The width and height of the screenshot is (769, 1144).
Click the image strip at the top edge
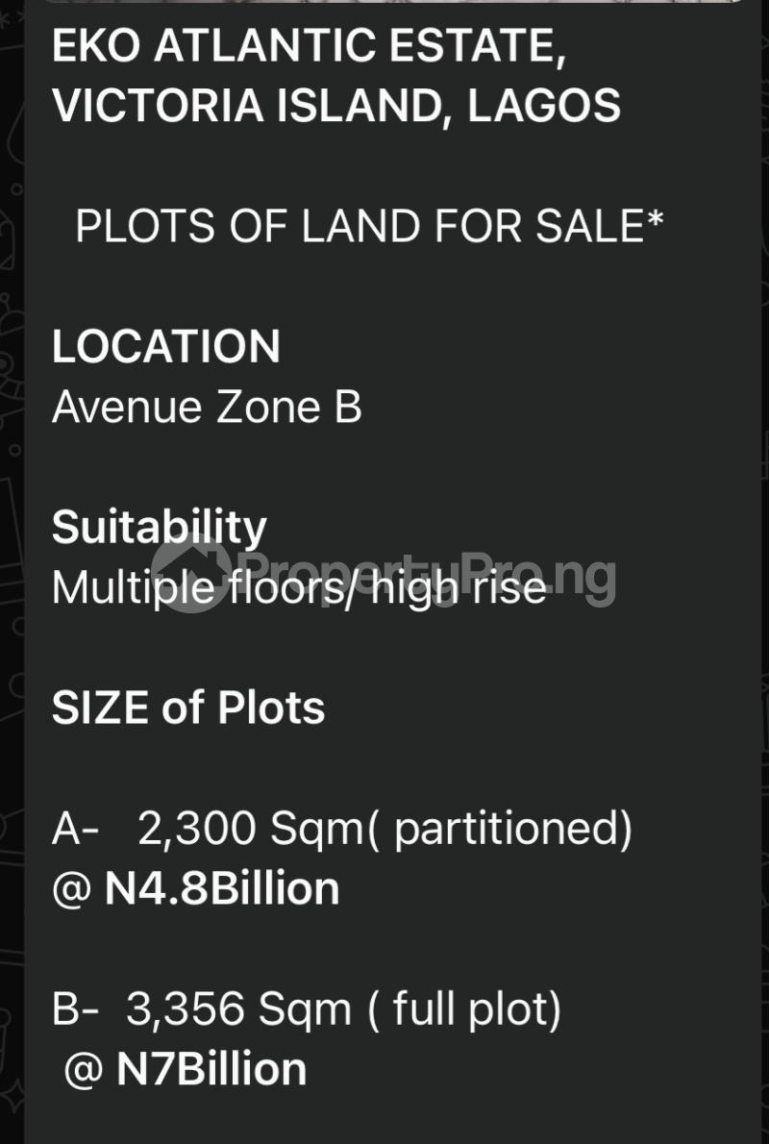point(384,3)
